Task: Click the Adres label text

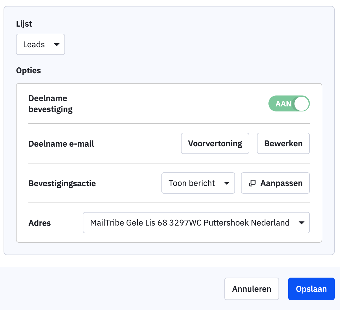Action: (40, 223)
